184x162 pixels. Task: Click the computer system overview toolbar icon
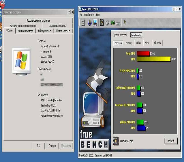(x=95, y=23)
